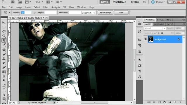This screenshot has height=105, width=187.
Task: Switch to the Paths tab
Action: 170,24
